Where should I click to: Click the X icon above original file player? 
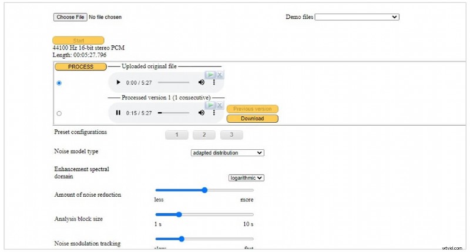(x=220, y=75)
